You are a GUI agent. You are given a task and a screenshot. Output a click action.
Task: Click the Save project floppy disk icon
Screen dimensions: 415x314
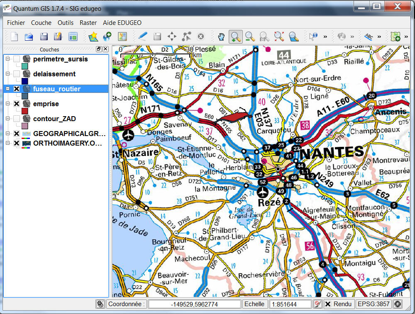(44, 37)
